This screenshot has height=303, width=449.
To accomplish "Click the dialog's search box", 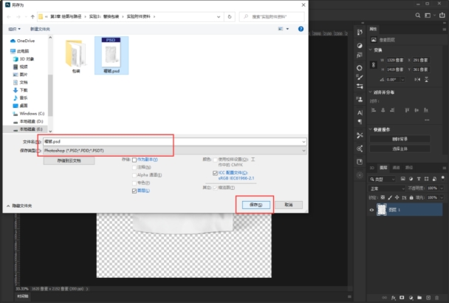I will pos(272,16).
